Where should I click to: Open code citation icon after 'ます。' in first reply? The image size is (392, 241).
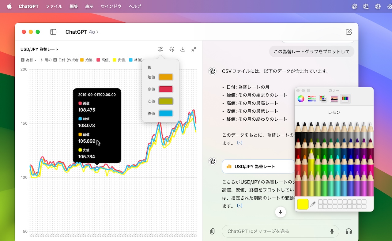tap(240, 143)
